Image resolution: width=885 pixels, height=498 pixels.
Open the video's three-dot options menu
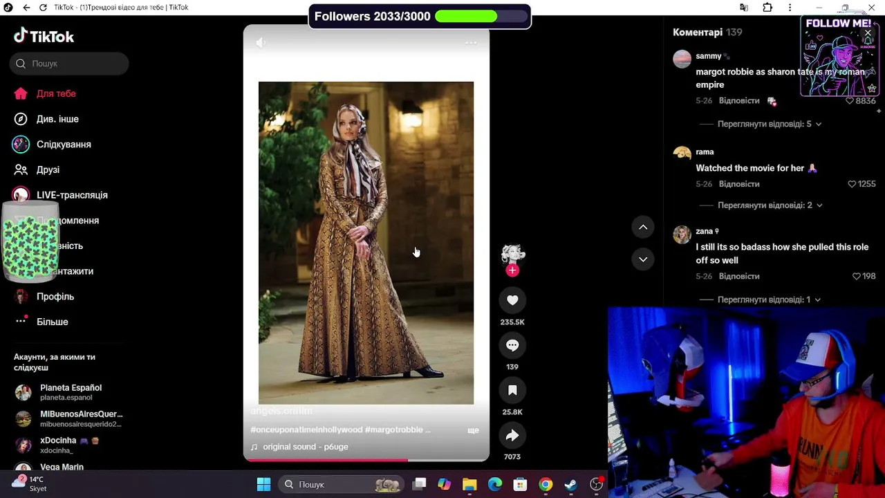(471, 43)
